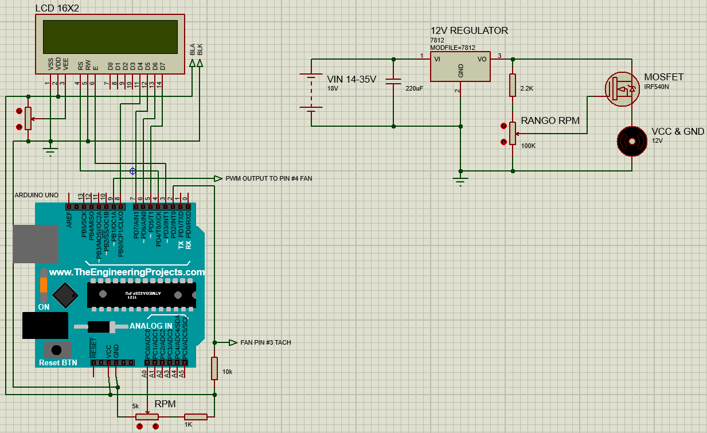Click the ground symbol below the regulator
Image resolution: width=707 pixels, height=433 pixels.
(459, 182)
